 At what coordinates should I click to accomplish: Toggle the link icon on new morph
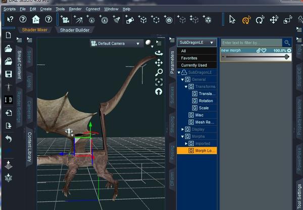tap(258, 50)
